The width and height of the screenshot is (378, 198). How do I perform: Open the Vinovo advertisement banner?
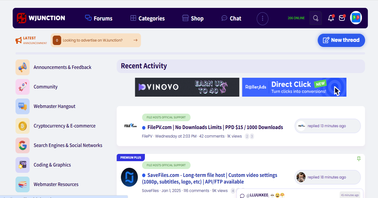(187, 87)
